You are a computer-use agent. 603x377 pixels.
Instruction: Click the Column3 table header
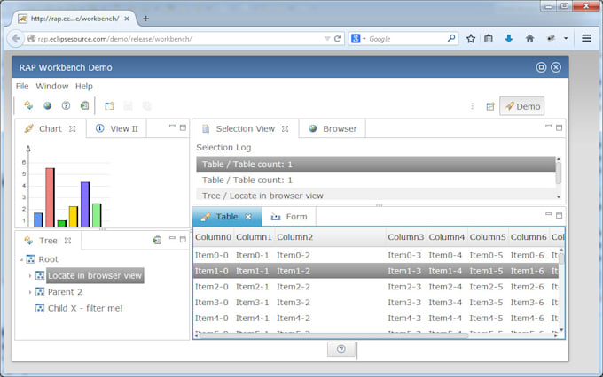[406, 237]
